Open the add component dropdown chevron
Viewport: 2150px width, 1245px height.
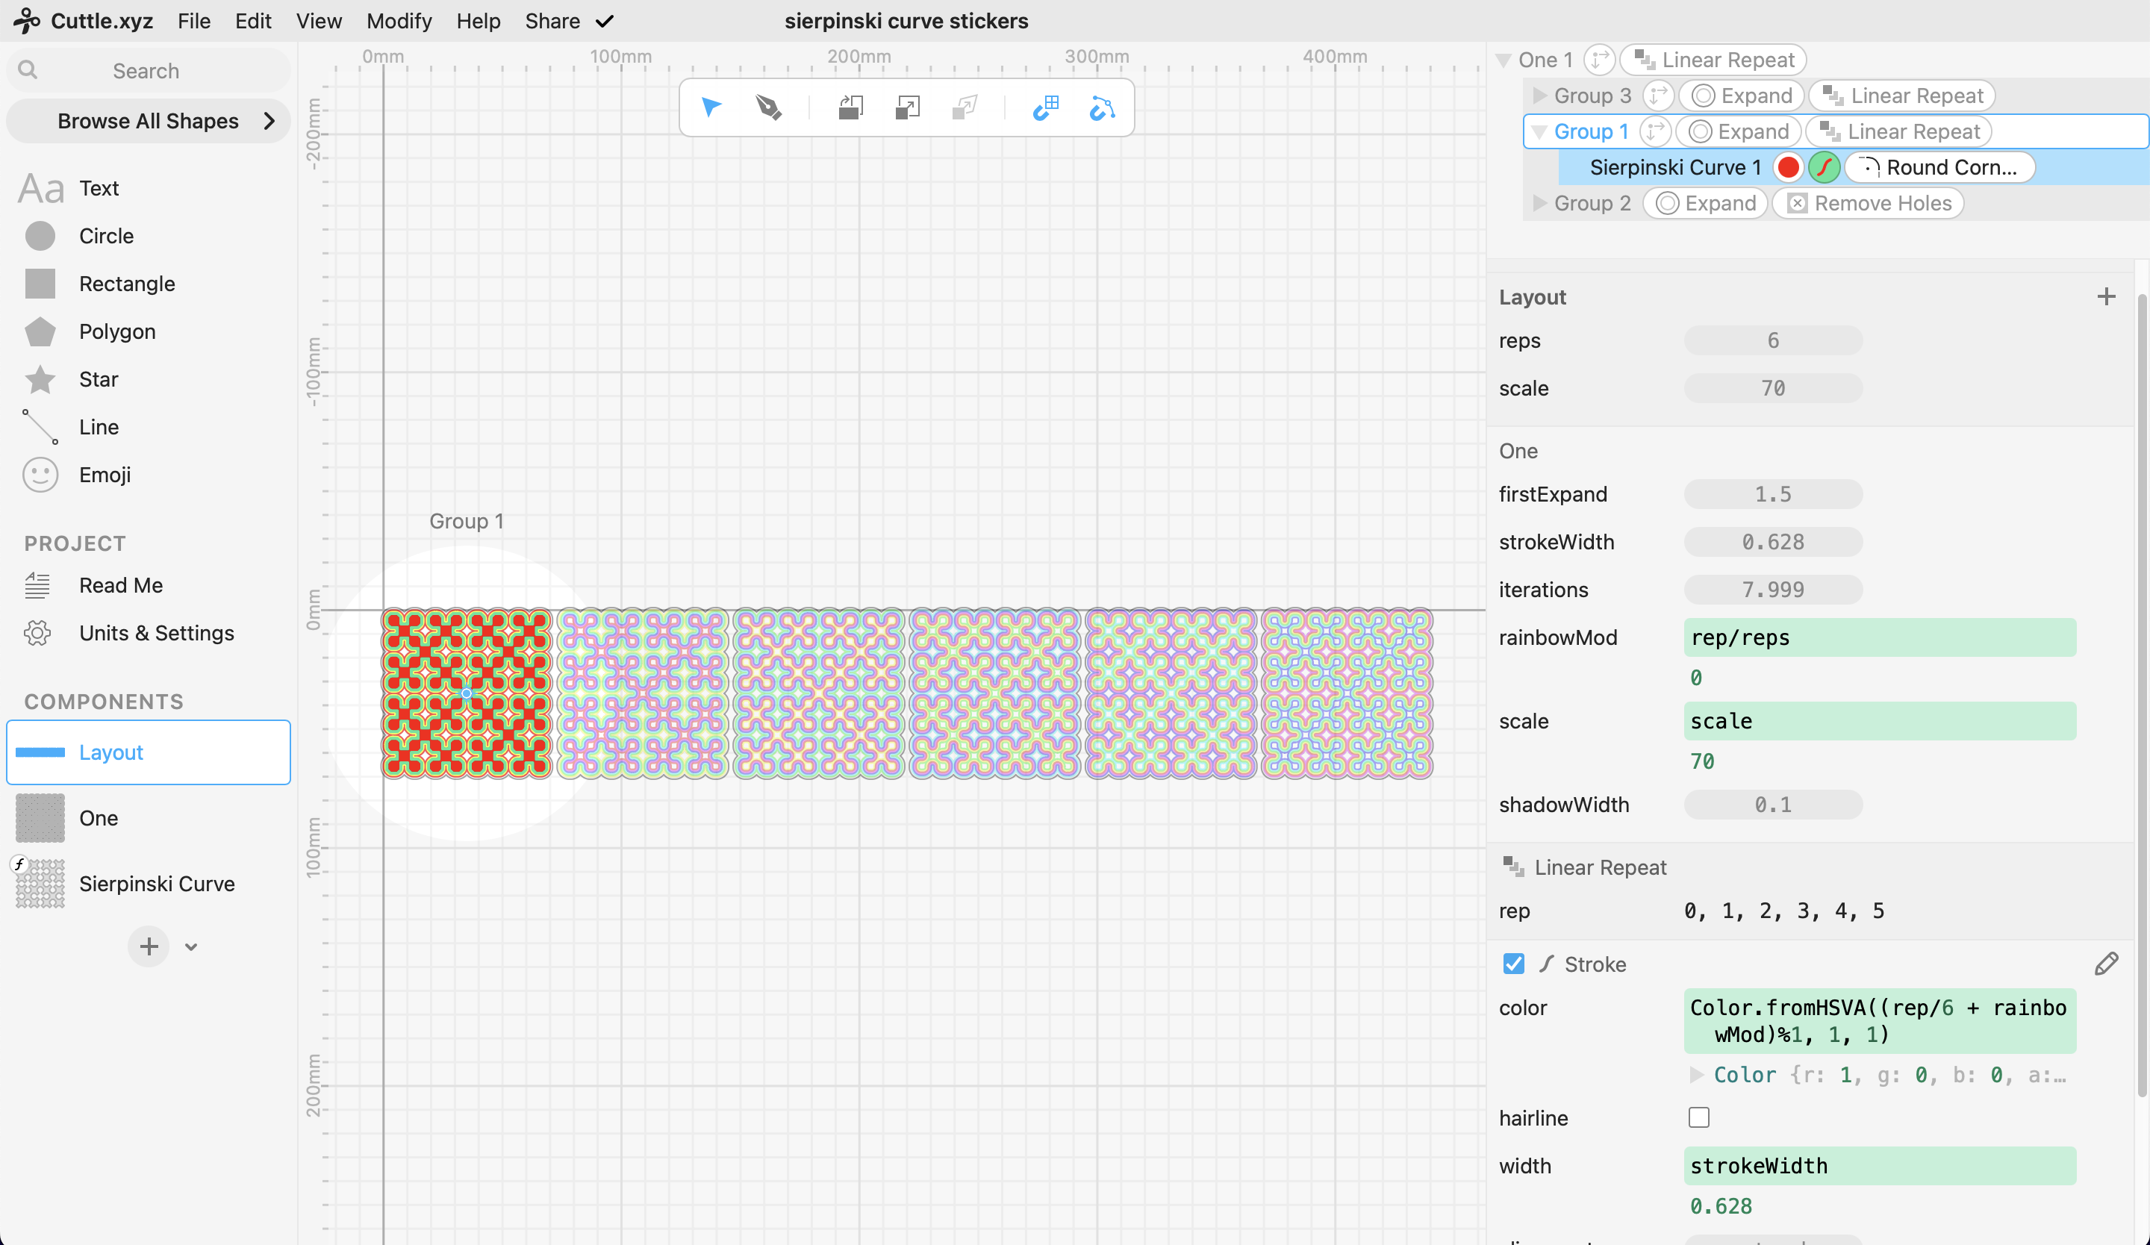click(x=191, y=946)
